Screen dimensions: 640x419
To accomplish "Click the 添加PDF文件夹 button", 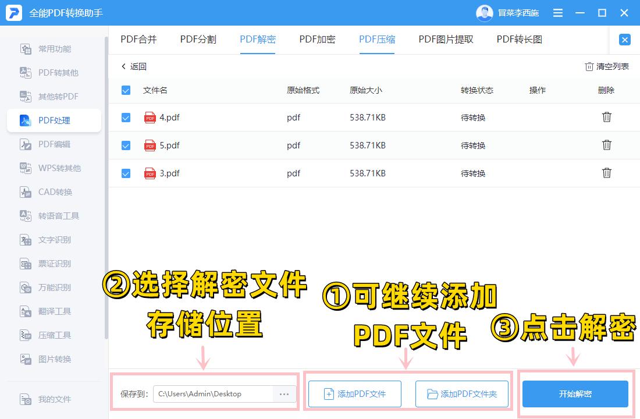I will tap(461, 394).
